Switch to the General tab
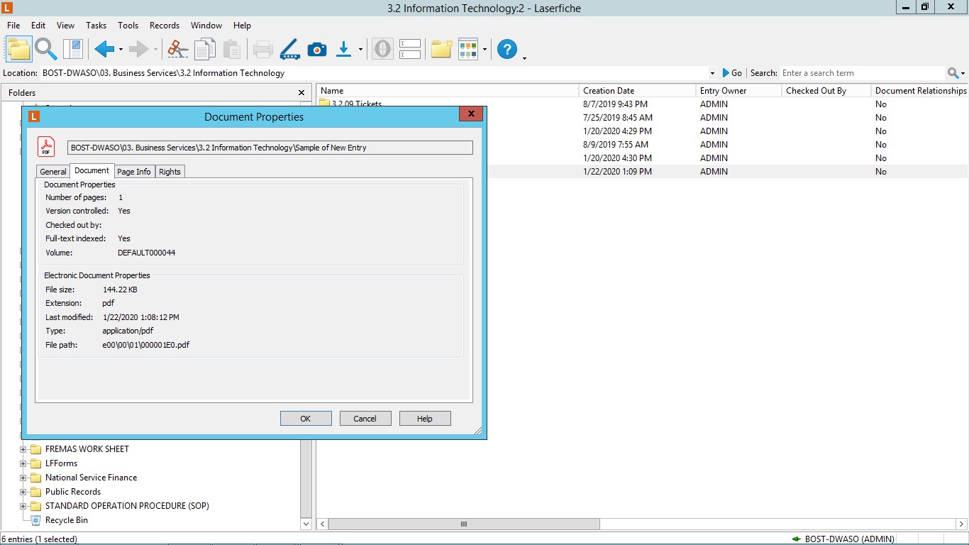The width and height of the screenshot is (969, 545). click(x=53, y=172)
